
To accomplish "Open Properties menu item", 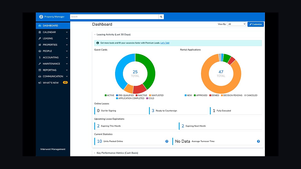I will point(53,45).
